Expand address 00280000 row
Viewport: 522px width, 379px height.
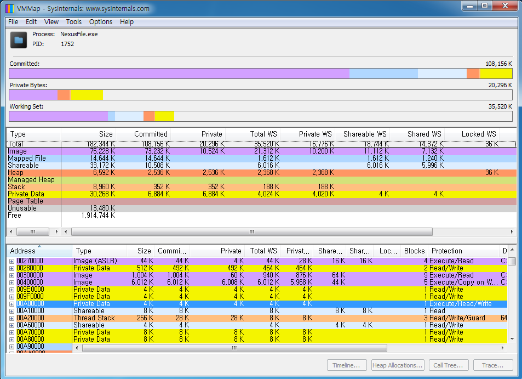coord(12,268)
